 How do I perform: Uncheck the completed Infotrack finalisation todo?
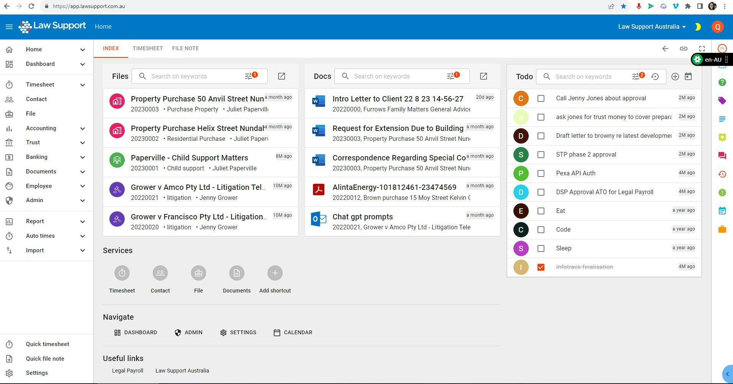pyautogui.click(x=541, y=267)
